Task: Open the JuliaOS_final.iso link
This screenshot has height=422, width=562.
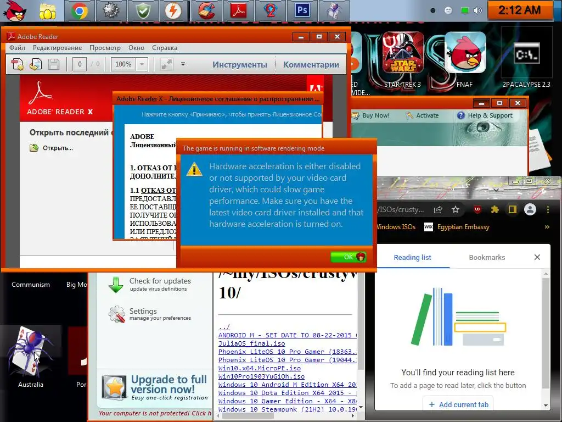Action: pos(251,343)
